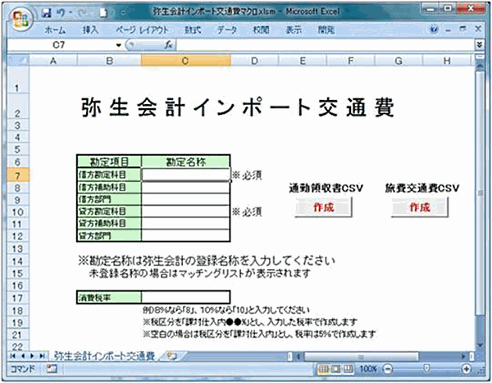492x383 pixels.
Task: Switch to Page Break Preview in status bar
Action: [348, 369]
